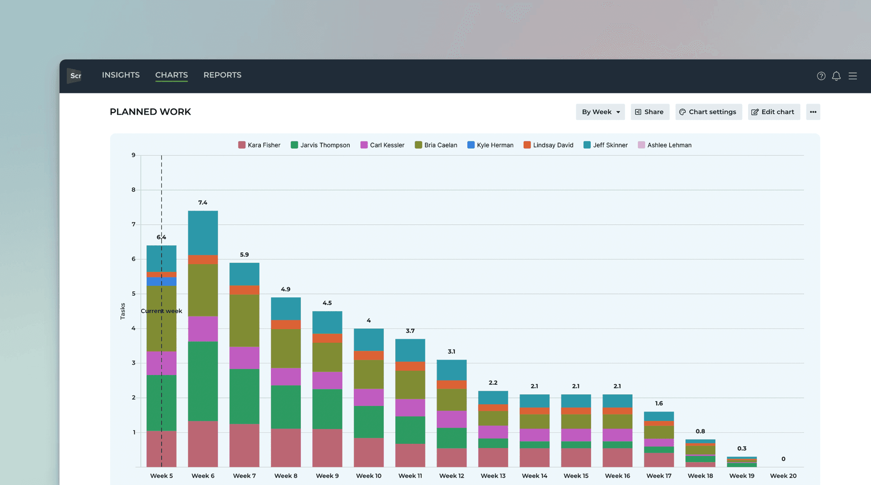Open the REPORTS tab

[x=222, y=75]
